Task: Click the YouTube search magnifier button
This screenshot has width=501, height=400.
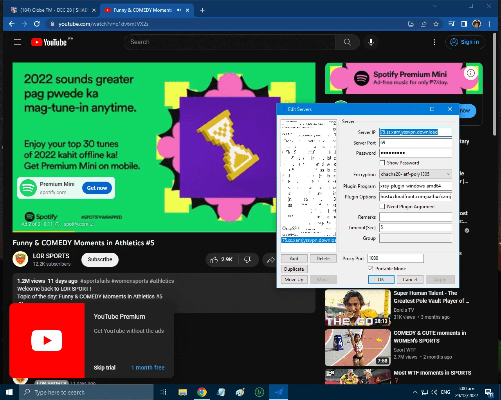Action: [347, 42]
